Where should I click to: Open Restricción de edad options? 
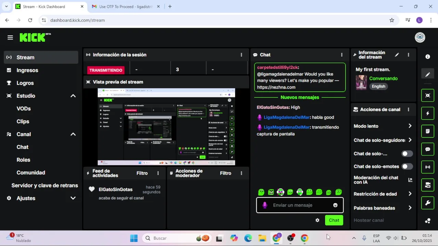(x=383, y=194)
